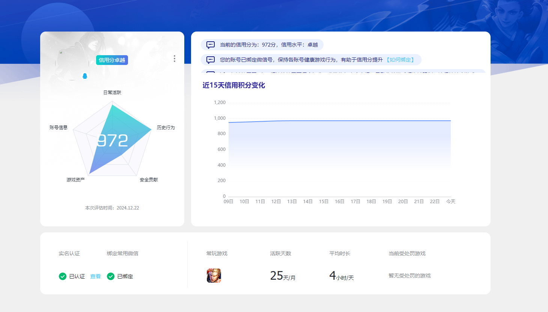The image size is (548, 312).
Task: Click the chat bubble icon beside 您的账号已绑定微信号
Action: (211, 60)
